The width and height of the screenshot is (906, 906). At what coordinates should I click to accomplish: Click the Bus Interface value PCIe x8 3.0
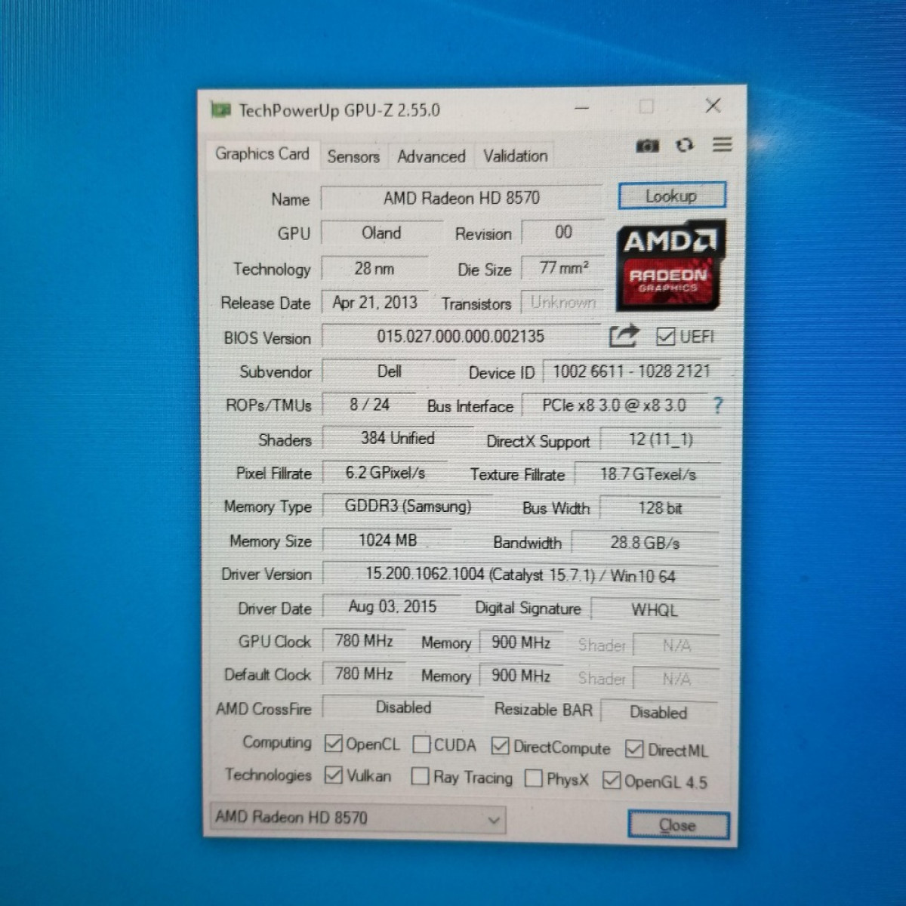(614, 405)
